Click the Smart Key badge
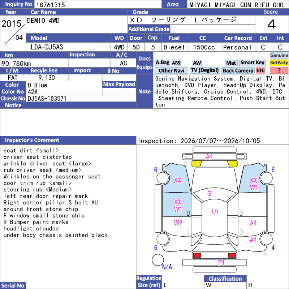289x289 pixels. point(253,62)
